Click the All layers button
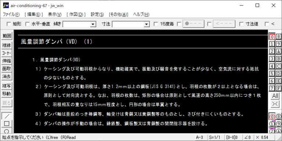The width and height of the screenshot is (282, 141). [x=275, y=96]
